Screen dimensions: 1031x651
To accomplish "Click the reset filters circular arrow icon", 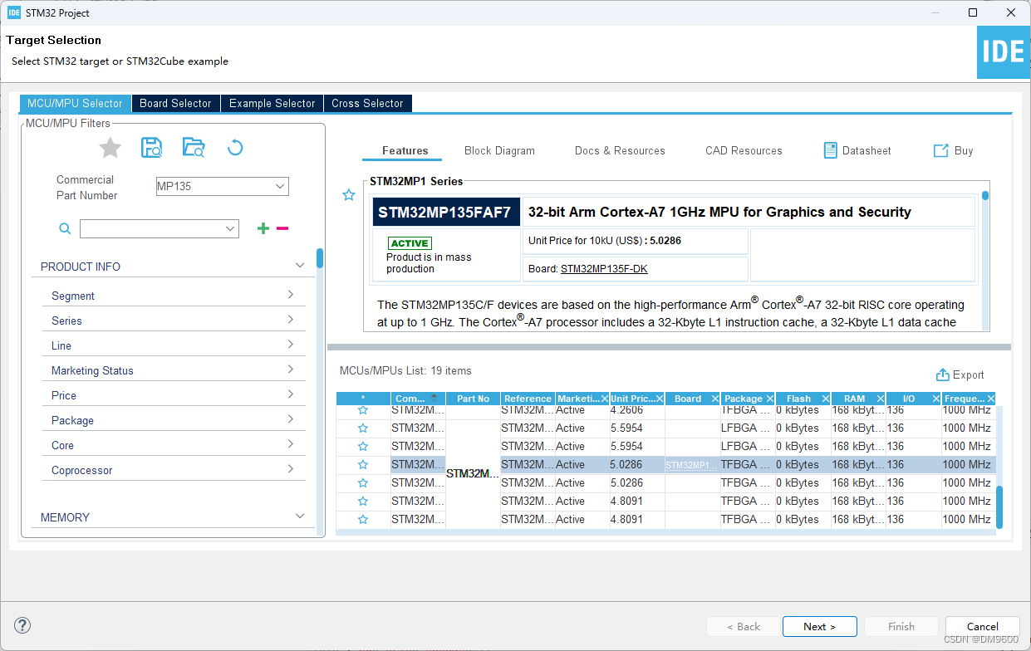I will coord(235,148).
